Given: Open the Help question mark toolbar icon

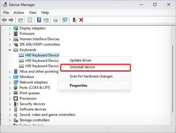Looking at the screenshot, I should click(x=39, y=20).
